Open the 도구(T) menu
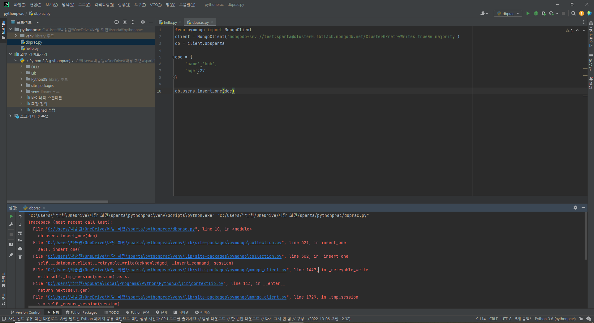594x323 pixels. tap(140, 5)
